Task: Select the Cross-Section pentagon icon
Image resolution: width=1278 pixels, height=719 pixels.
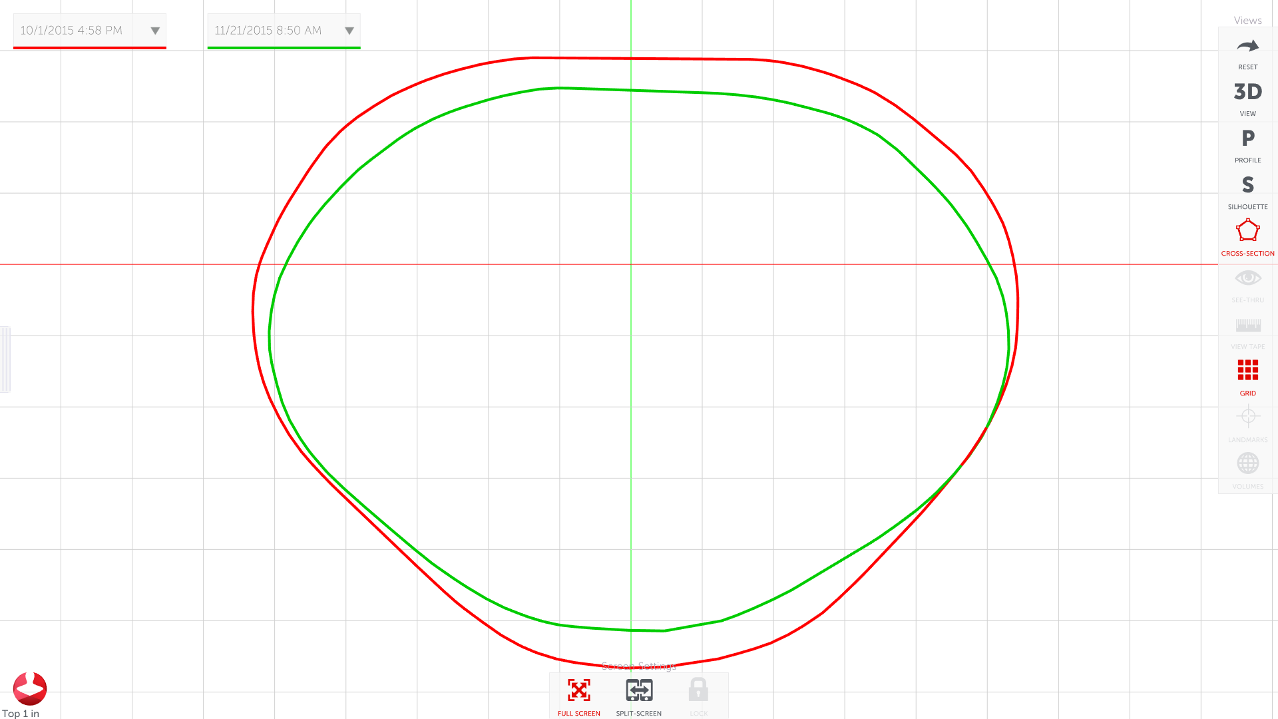Action: coord(1247,231)
